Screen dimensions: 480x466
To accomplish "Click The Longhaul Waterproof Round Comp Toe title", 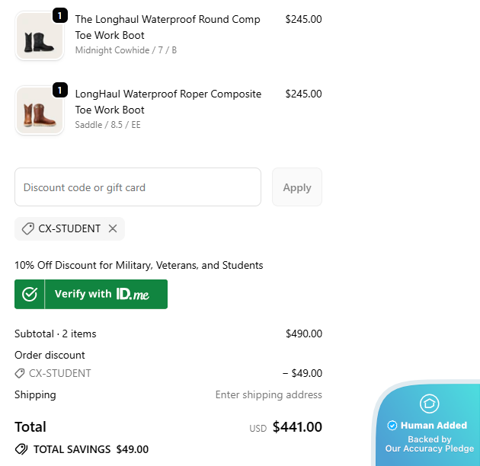I will [168, 27].
